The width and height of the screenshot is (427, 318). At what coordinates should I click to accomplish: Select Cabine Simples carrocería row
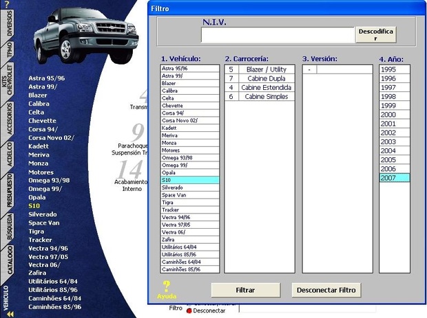(260, 96)
